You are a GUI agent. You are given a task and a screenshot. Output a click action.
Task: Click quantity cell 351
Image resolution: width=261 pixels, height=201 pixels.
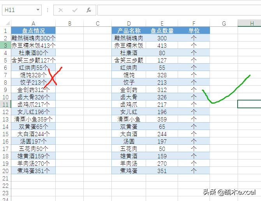coord(162,171)
